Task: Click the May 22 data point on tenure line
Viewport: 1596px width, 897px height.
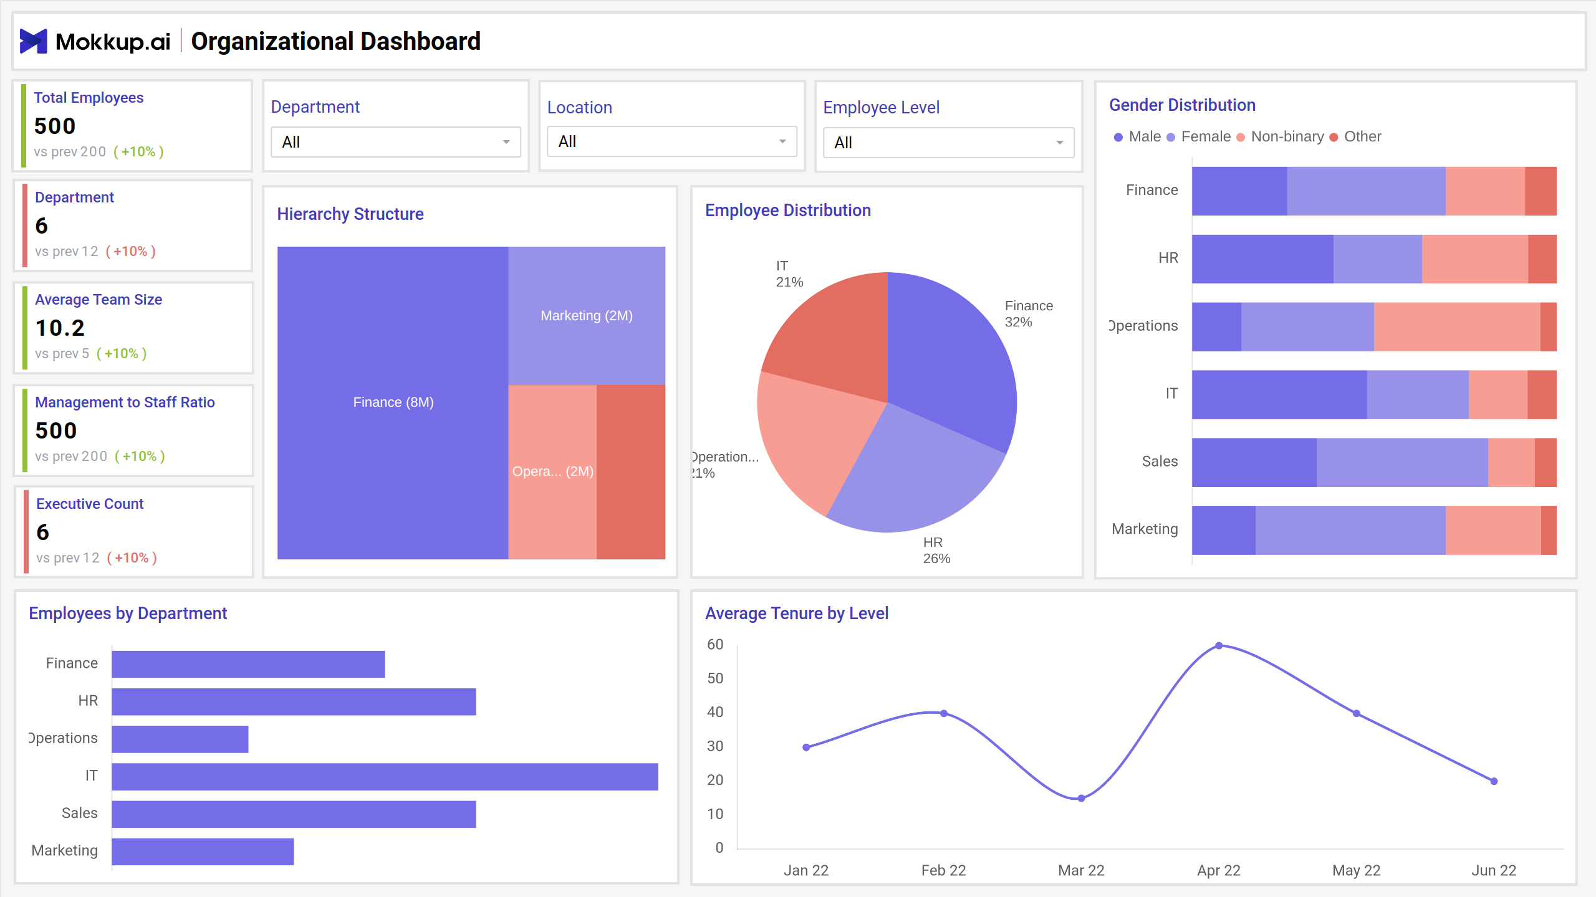Action: click(1357, 713)
